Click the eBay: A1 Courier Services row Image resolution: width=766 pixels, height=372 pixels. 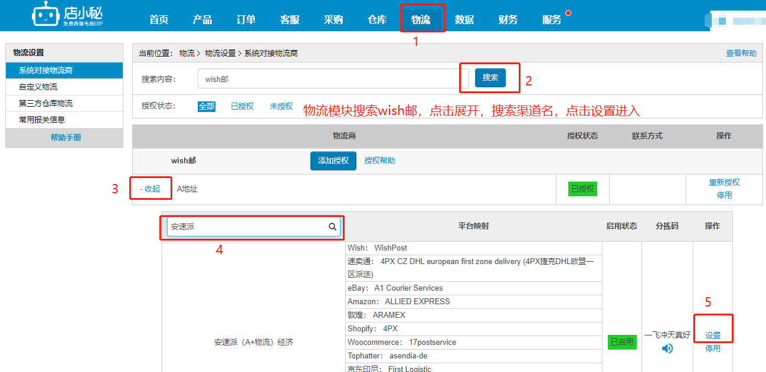tap(474, 288)
